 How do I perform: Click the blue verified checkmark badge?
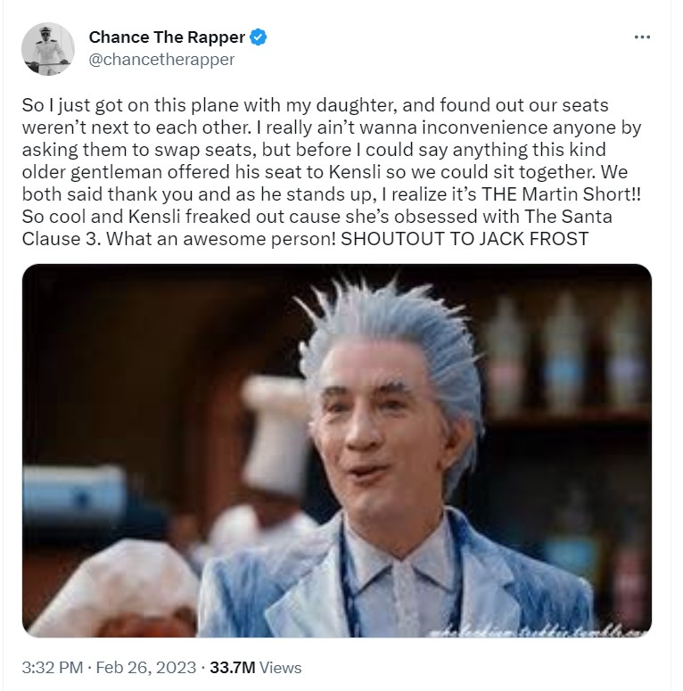click(259, 37)
